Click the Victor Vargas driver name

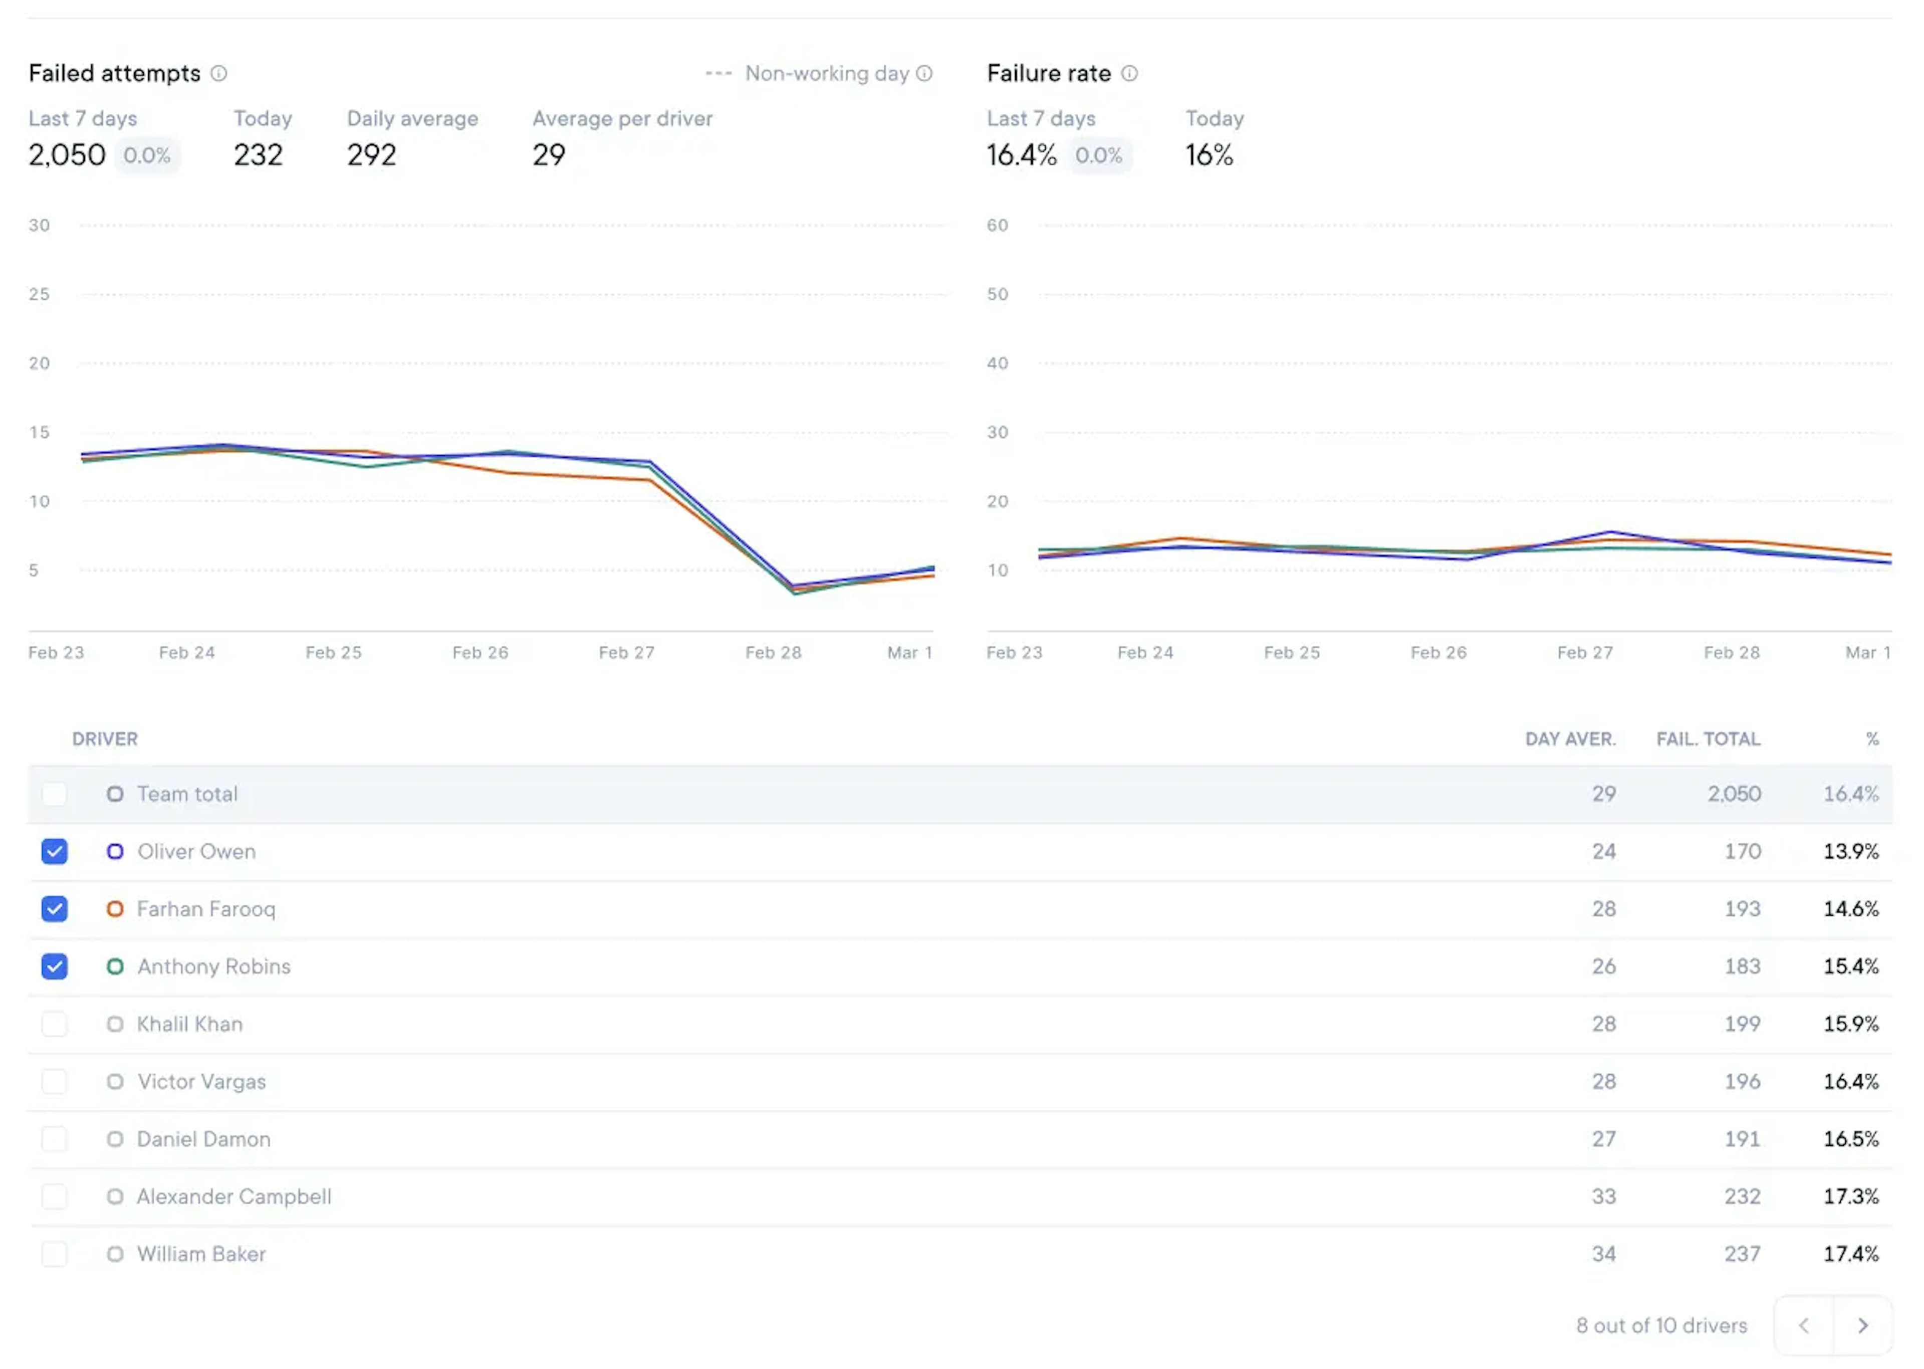tap(201, 1082)
